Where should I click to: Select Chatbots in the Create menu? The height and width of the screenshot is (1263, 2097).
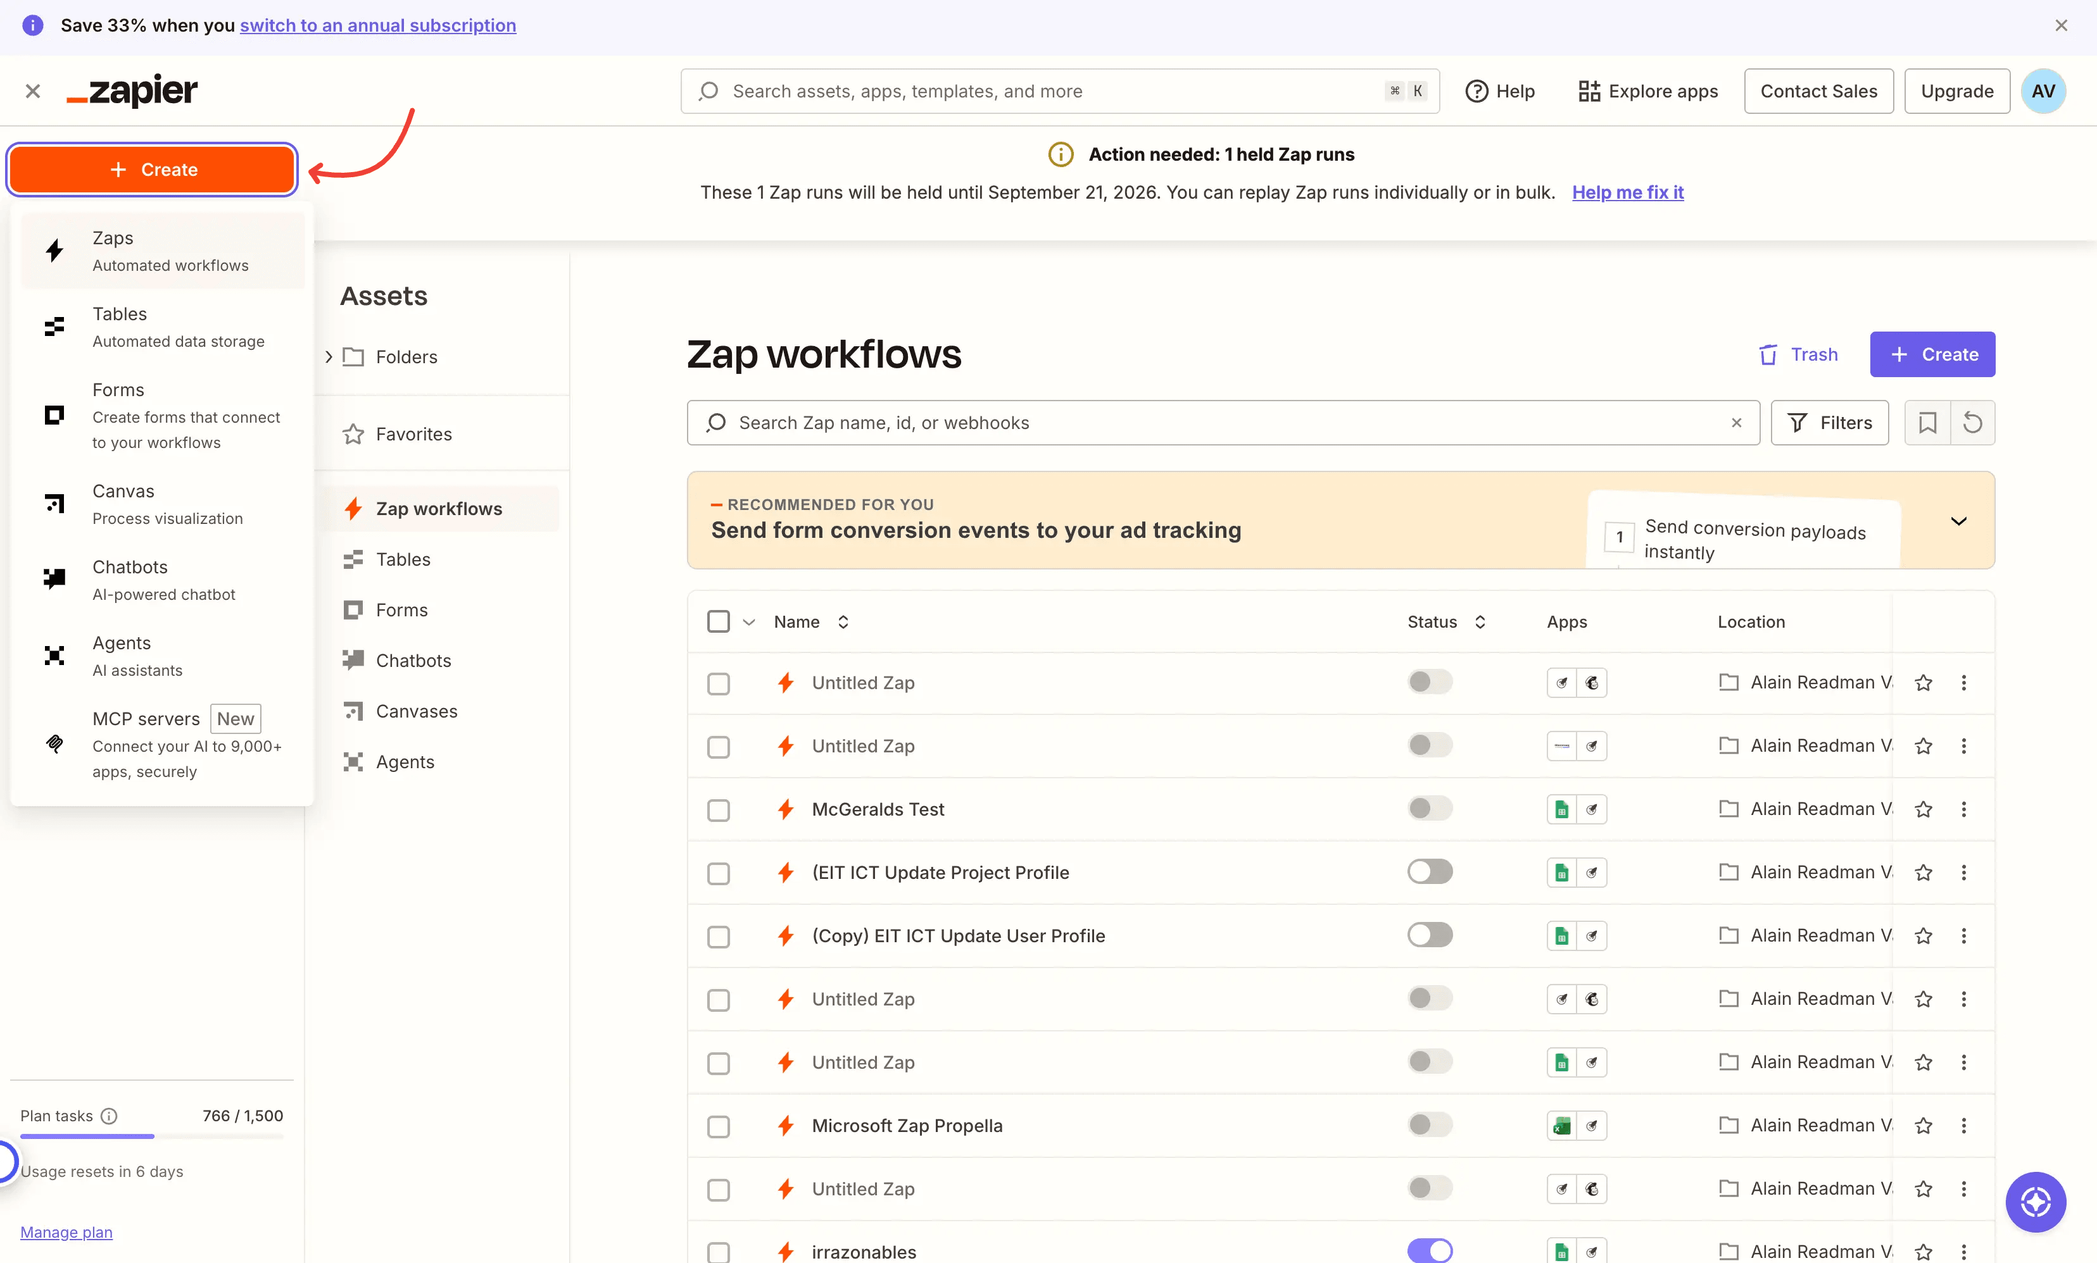tap(161, 580)
